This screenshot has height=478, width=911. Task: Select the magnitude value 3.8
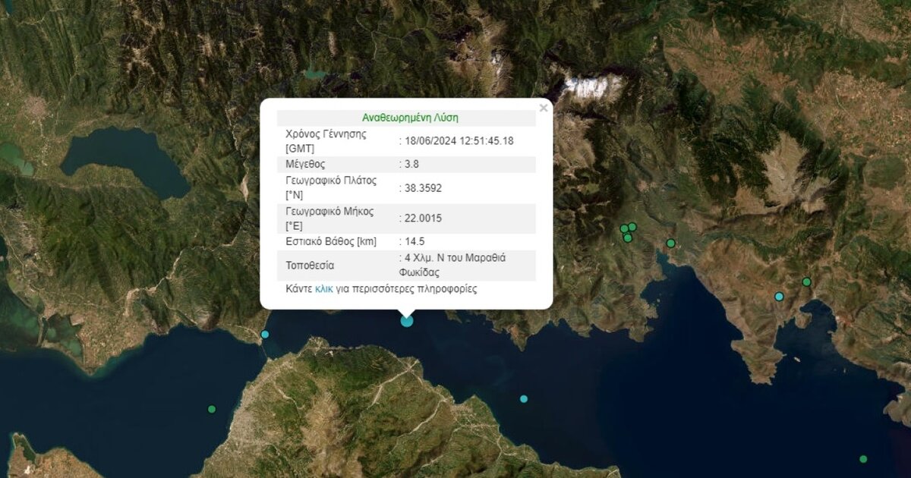(x=411, y=164)
